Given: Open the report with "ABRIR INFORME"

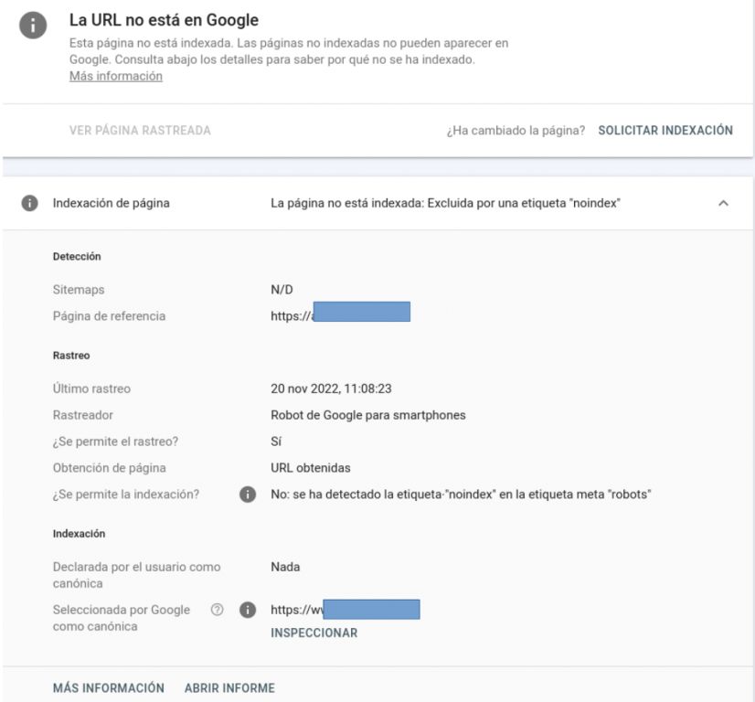Looking at the screenshot, I should [x=229, y=687].
